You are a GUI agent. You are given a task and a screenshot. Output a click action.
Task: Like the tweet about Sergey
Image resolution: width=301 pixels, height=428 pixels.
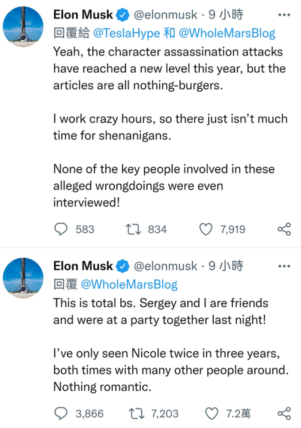(212, 413)
